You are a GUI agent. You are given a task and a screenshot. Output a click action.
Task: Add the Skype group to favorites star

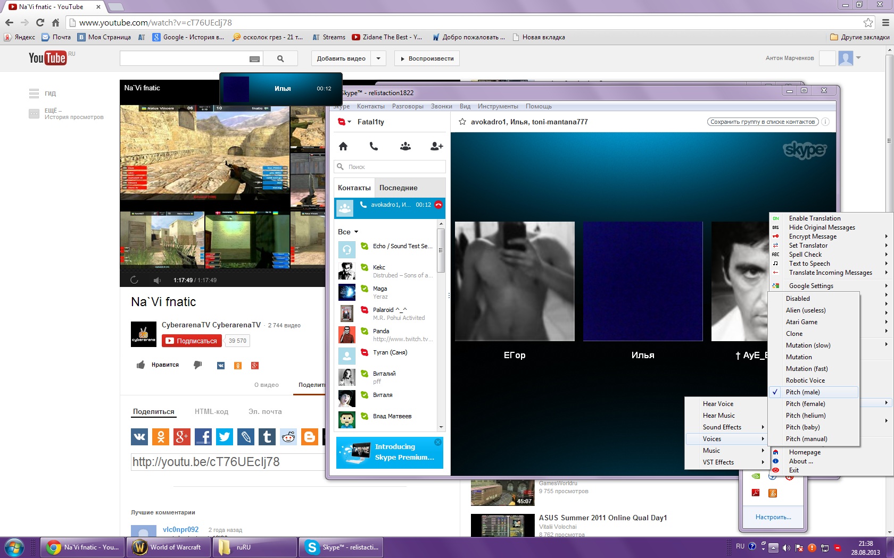(x=462, y=122)
